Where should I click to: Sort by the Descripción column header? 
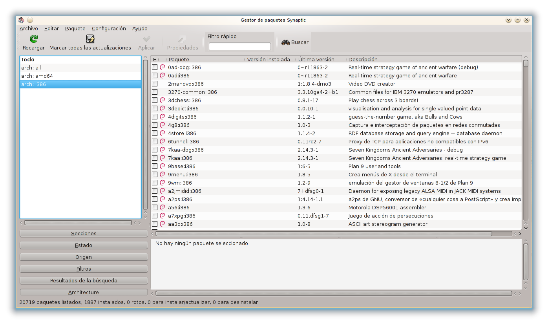pyautogui.click(x=434, y=59)
